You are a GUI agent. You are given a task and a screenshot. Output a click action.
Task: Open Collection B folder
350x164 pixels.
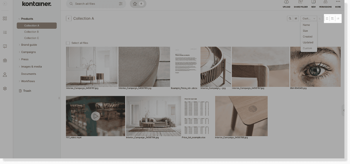[31, 32]
